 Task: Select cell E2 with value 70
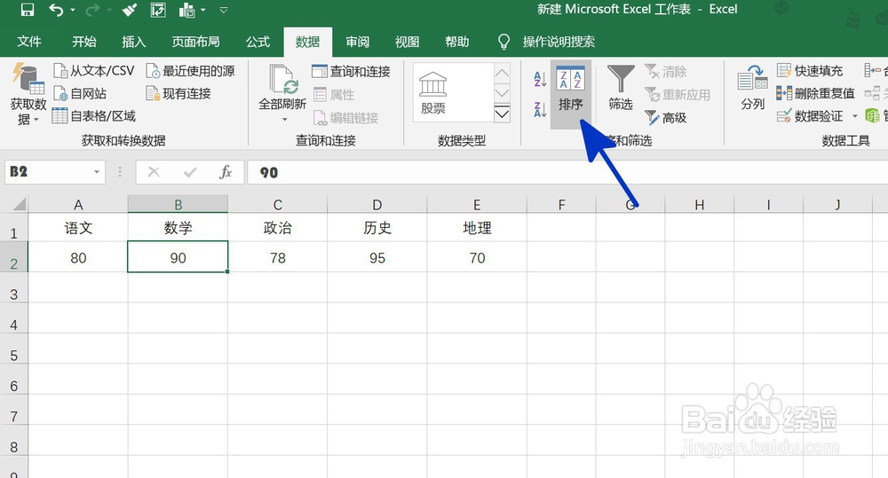click(477, 258)
